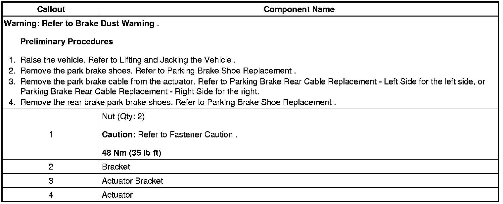Select the Preliminary Procedures heading
503x204 pixels.
67,42
